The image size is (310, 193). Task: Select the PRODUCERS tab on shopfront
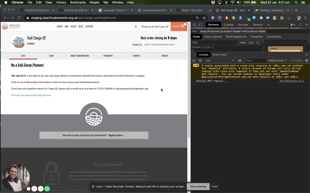[108, 56]
